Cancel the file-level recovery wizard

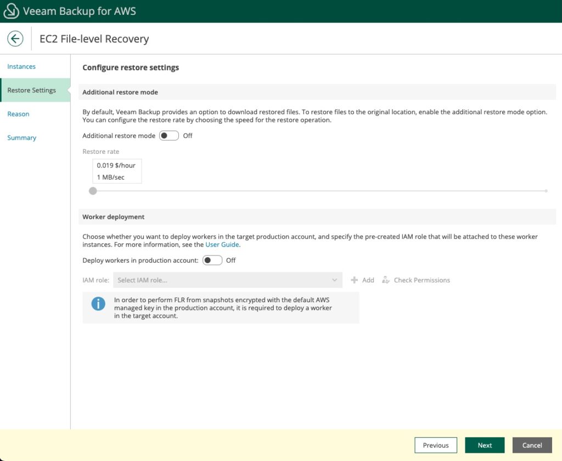(531, 445)
